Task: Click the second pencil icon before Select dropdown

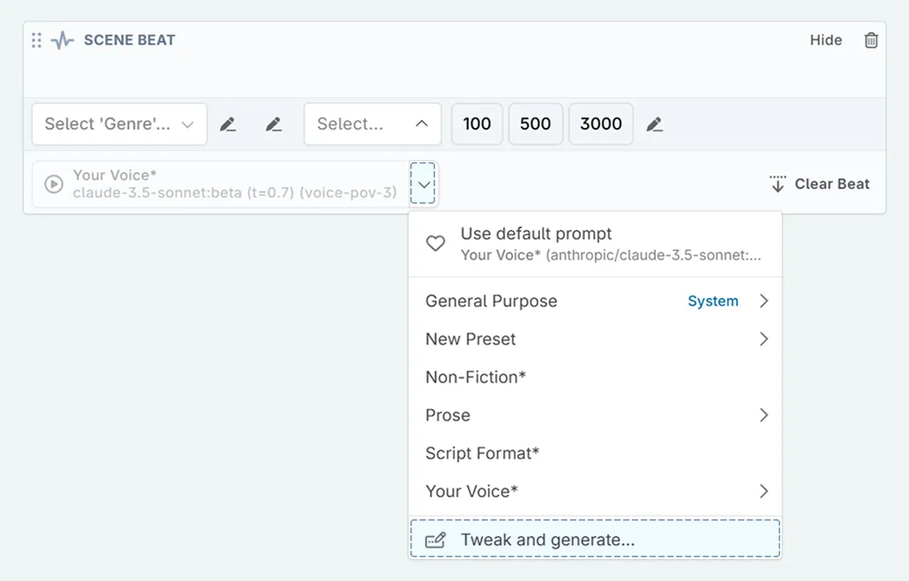Action: click(274, 124)
